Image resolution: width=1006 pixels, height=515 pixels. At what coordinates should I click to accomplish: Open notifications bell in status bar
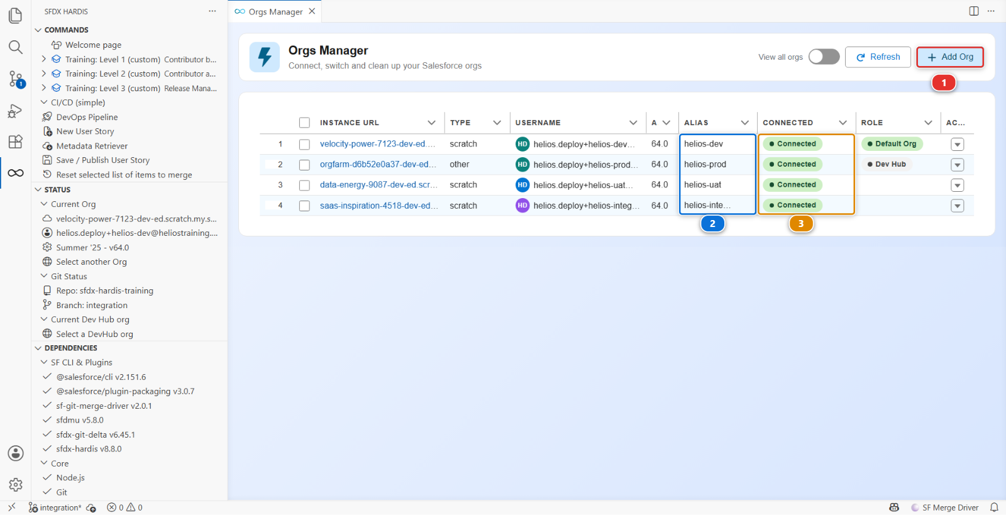coord(994,507)
